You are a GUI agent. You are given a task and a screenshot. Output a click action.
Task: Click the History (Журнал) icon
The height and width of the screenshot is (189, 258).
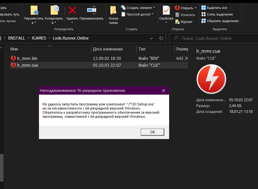pyautogui.click(x=177, y=22)
